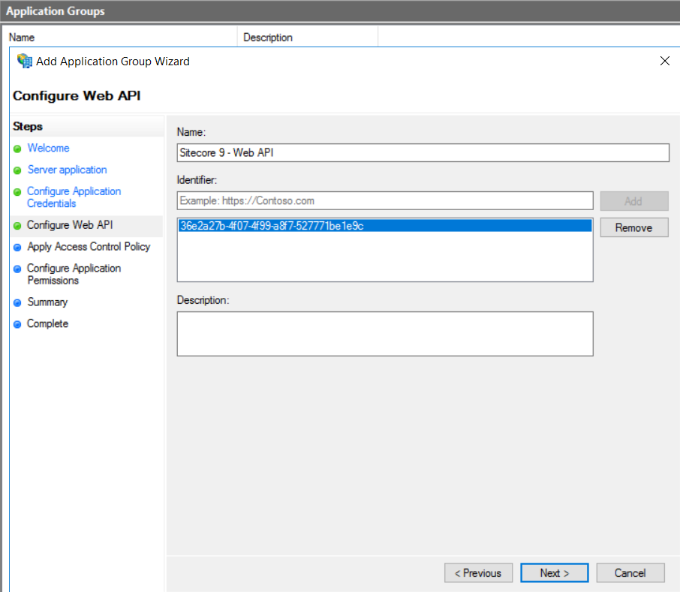Click the Next > button

554,573
